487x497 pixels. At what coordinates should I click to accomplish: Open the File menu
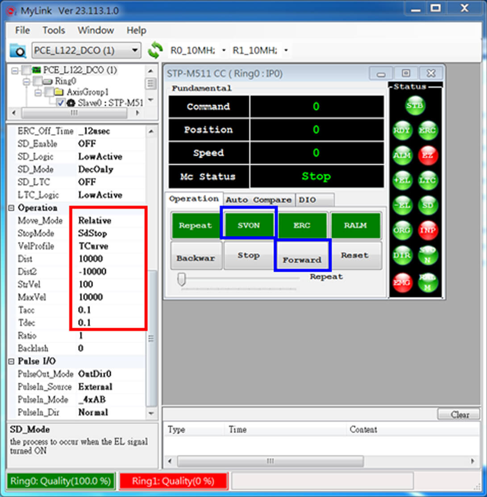pos(22,30)
